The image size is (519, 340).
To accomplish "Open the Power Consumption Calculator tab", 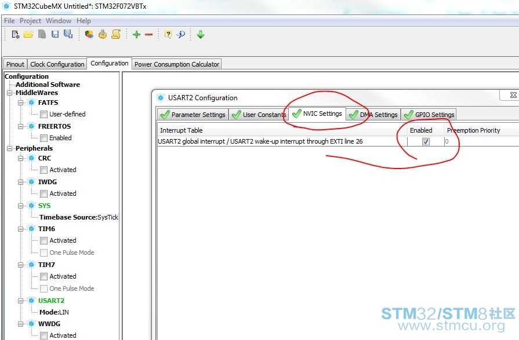I will click(177, 64).
